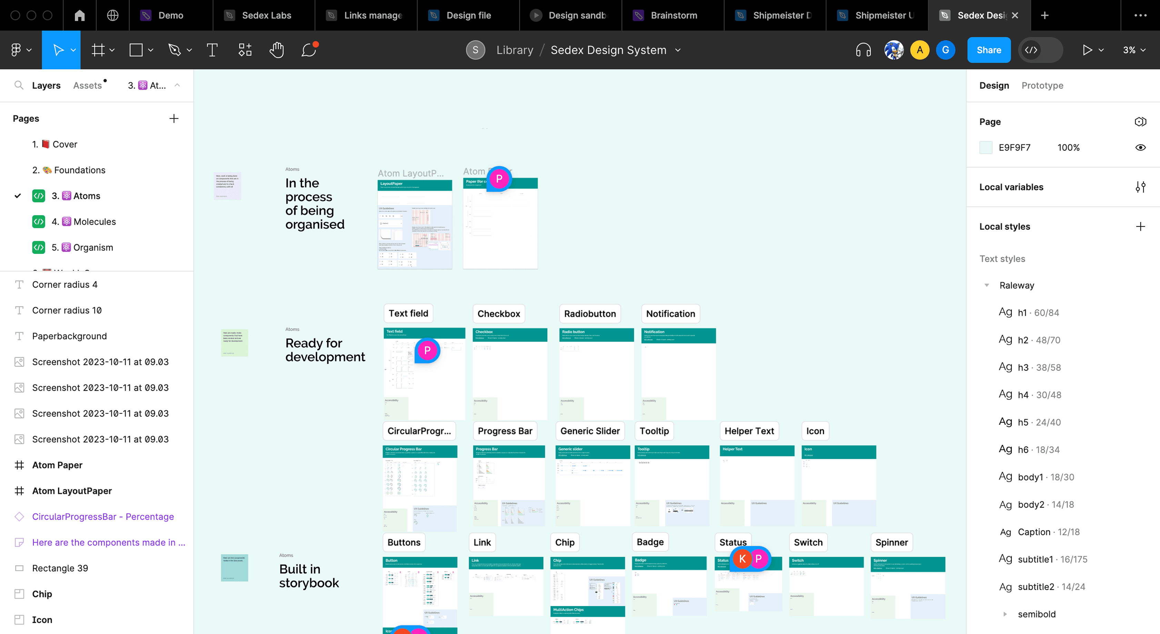Switch to the Prototype tab
This screenshot has width=1160, height=634.
pos(1042,86)
